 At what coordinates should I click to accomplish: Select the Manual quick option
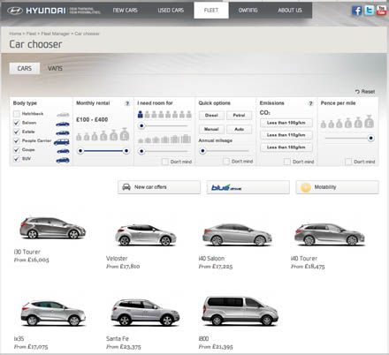pyautogui.click(x=211, y=129)
